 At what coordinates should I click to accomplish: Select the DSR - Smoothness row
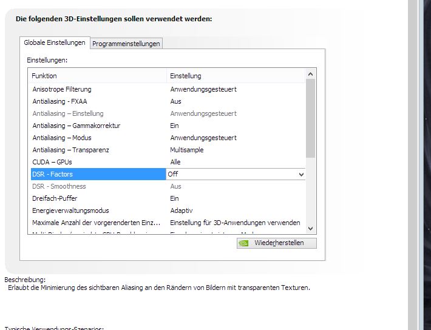pos(168,186)
